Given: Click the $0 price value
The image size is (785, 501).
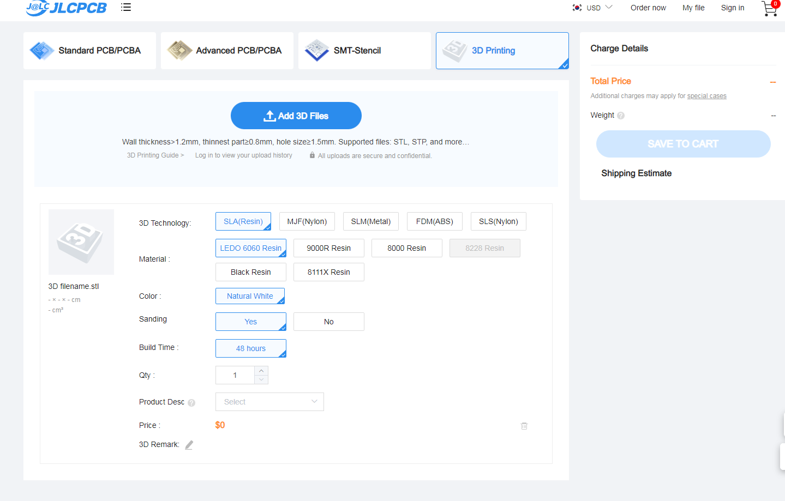Looking at the screenshot, I should pyautogui.click(x=220, y=425).
